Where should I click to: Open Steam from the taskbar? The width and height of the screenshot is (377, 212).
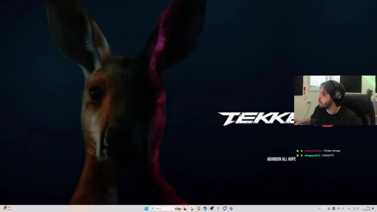(x=205, y=208)
